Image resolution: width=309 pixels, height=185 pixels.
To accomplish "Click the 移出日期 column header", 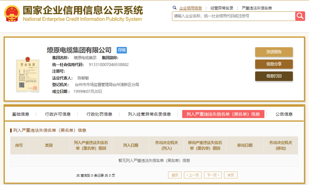I will [x=245, y=146].
